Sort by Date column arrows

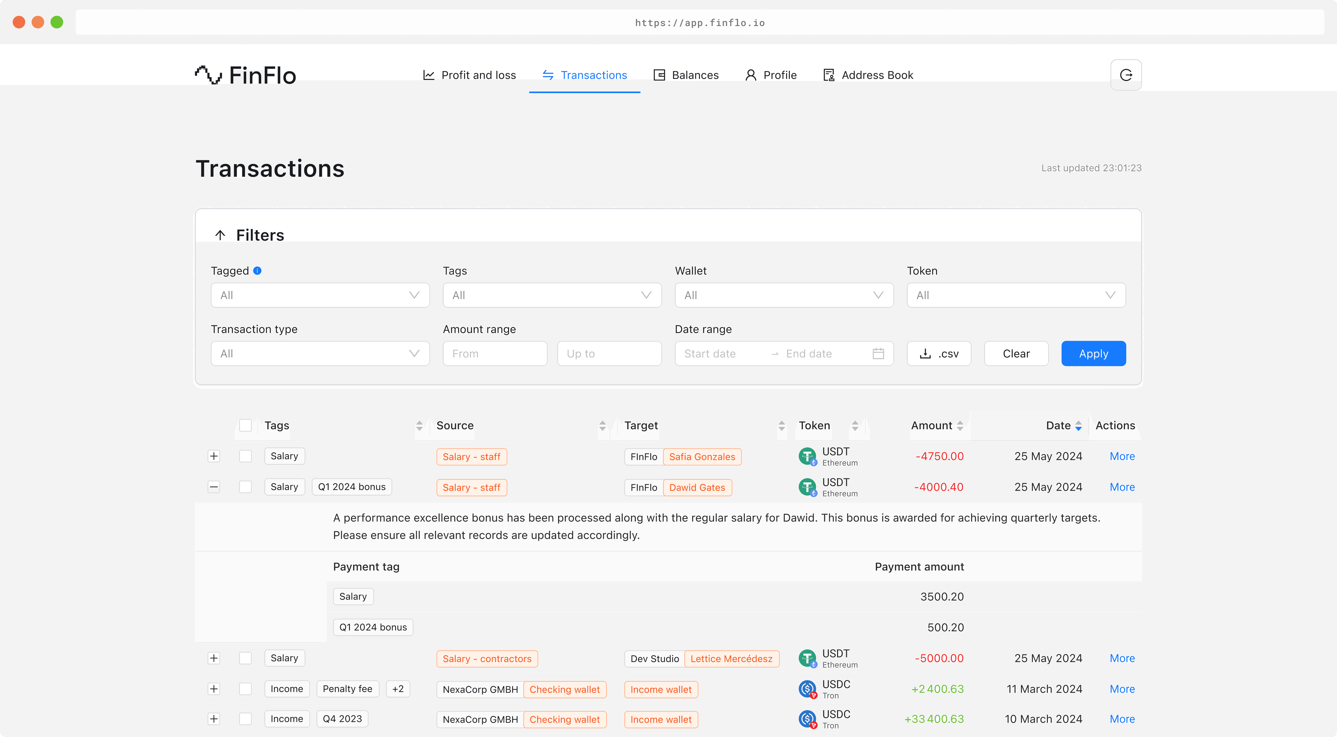point(1079,426)
